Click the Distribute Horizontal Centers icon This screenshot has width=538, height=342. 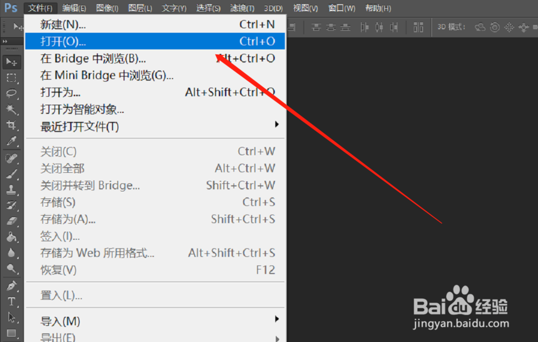coord(379,27)
